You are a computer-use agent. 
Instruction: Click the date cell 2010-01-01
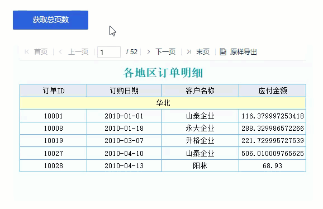pyautogui.click(x=124, y=116)
